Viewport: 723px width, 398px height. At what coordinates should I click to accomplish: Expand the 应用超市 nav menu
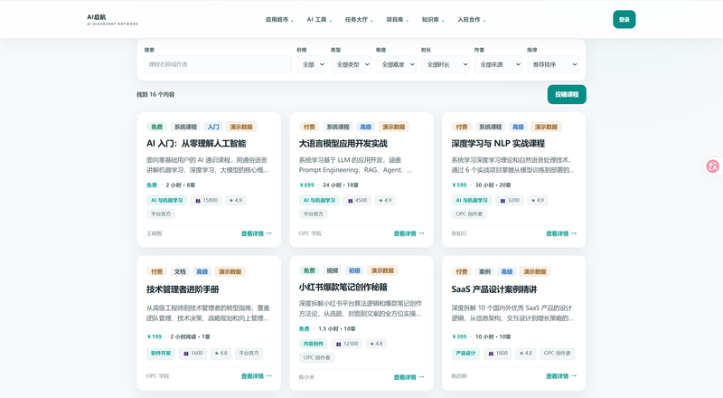[x=279, y=19]
